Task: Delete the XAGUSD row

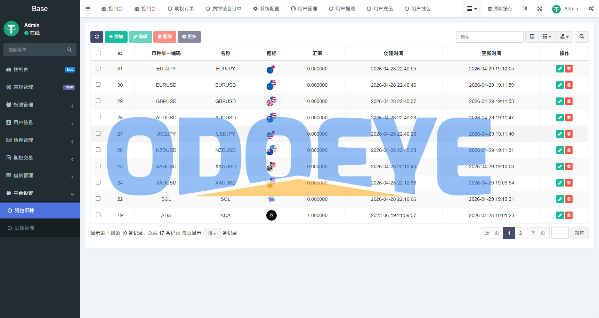Action: [569, 166]
